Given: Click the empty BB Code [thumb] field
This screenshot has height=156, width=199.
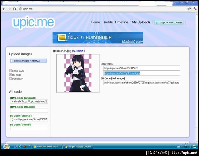Looking at the screenshot, I should tap(29, 128).
